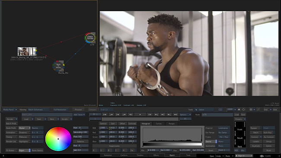Click the transport icon right of frame-forward
This screenshot has height=158, width=281.
pos(156,114)
